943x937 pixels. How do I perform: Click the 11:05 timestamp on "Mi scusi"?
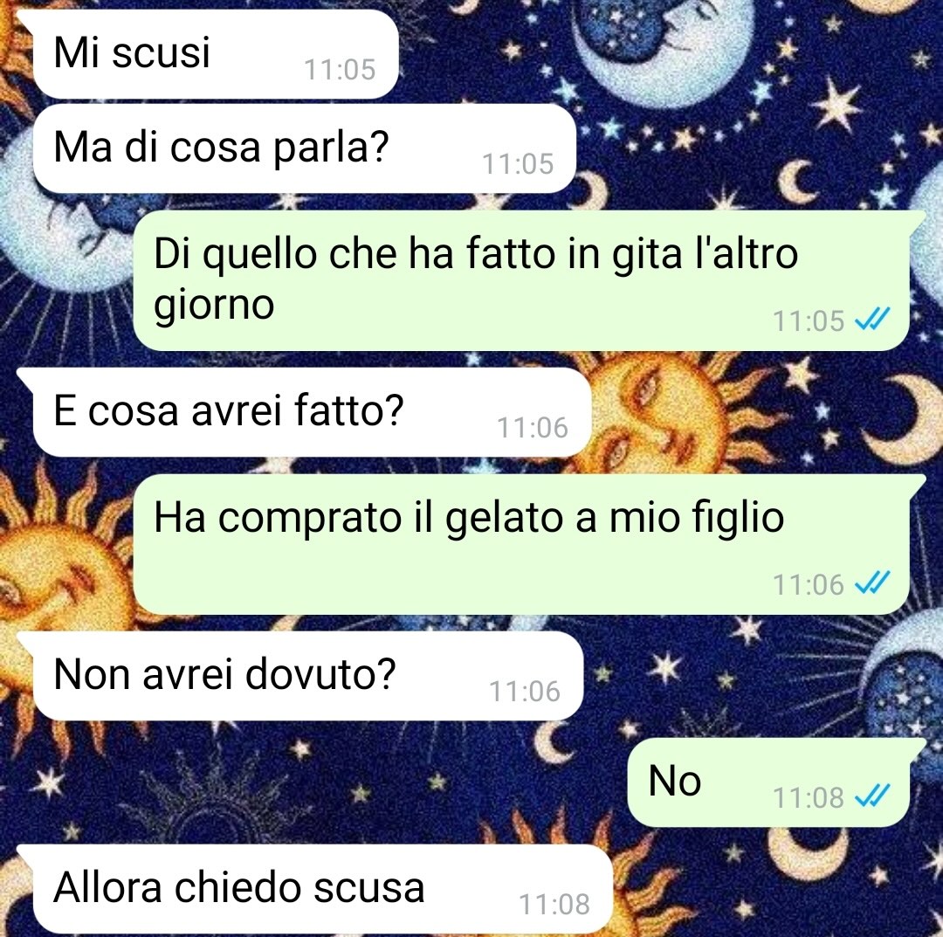[x=340, y=70]
